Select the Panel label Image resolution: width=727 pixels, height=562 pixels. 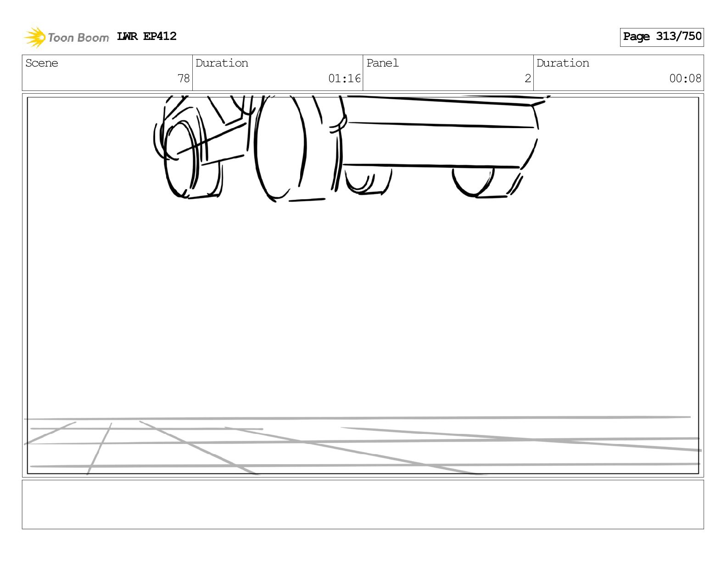tap(382, 63)
